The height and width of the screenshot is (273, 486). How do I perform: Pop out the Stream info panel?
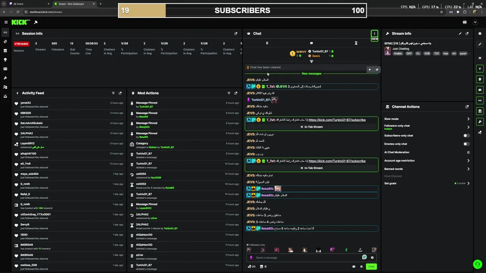point(467,33)
